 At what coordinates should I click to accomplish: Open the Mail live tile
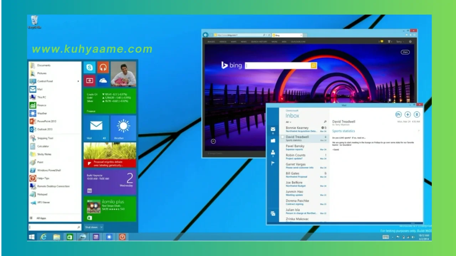tap(96, 128)
